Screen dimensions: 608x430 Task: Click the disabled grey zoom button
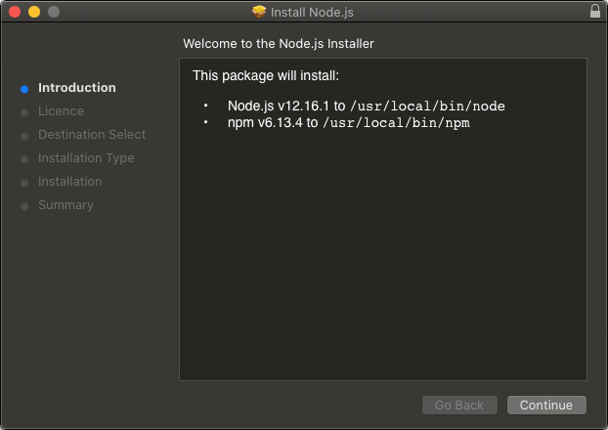point(53,12)
